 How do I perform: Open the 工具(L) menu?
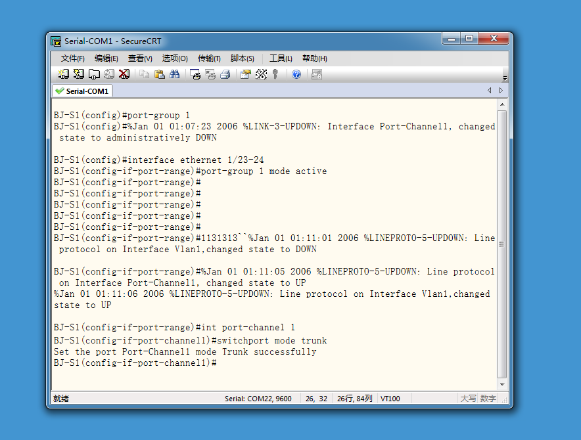[281, 58]
